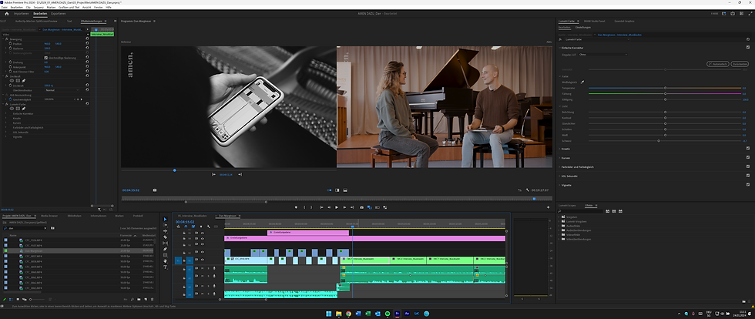The image size is (755, 319).
Task: Toggle the Gleichmäßige Skalierung checkbox
Action: coord(45,57)
